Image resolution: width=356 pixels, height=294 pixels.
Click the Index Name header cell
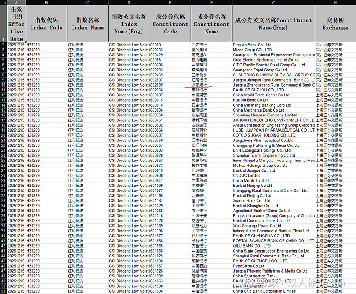tap(88, 24)
